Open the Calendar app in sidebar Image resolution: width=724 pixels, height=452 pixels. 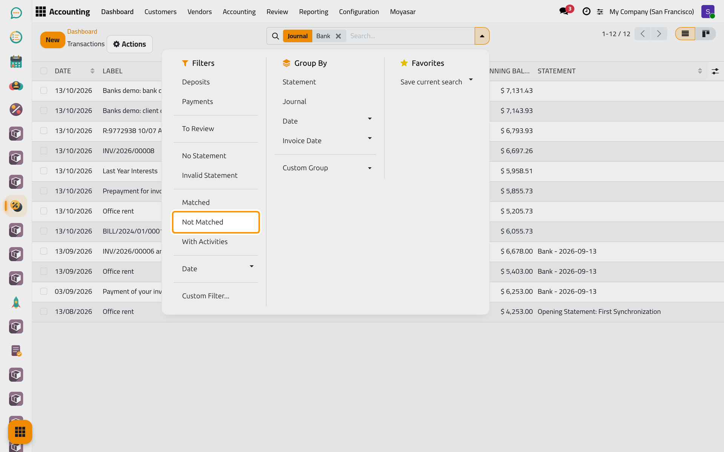pos(16,61)
